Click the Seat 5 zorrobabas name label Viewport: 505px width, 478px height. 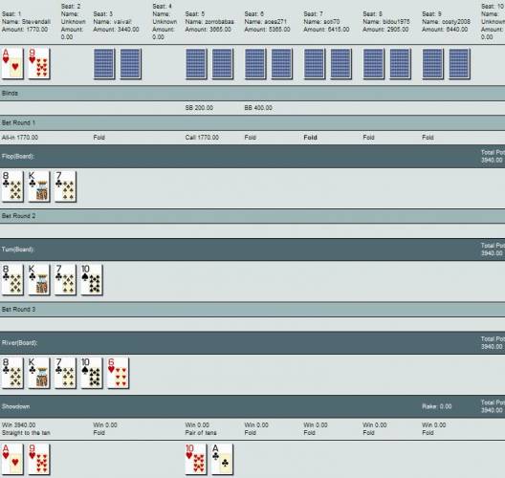[209, 22]
